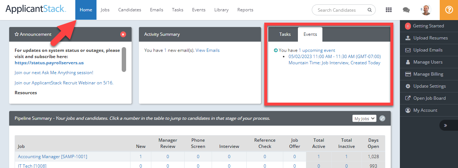
Task: Open Update Settings from the sidebar
Action: click(429, 86)
